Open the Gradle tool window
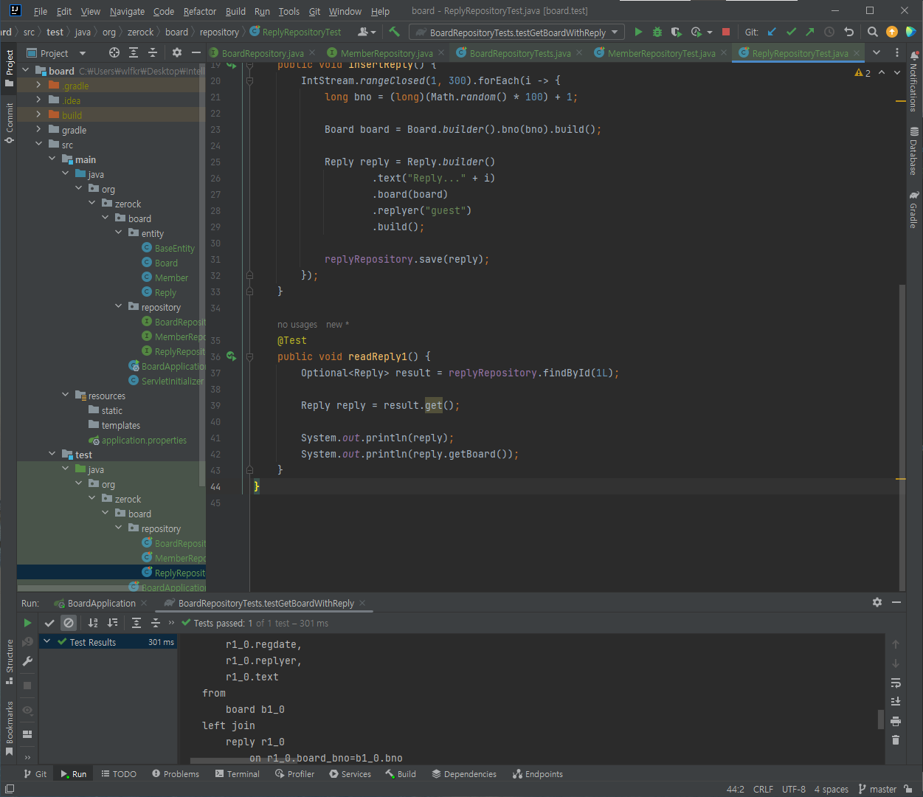 [914, 209]
